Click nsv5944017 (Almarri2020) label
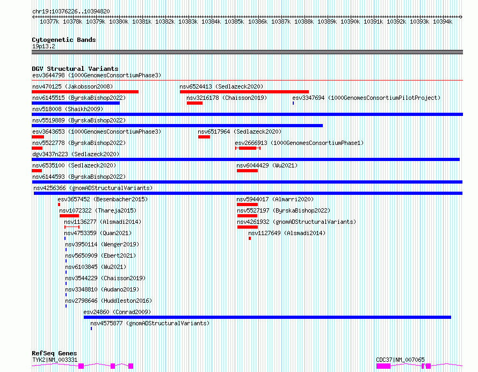The width and height of the screenshot is (478, 372). click(275, 199)
